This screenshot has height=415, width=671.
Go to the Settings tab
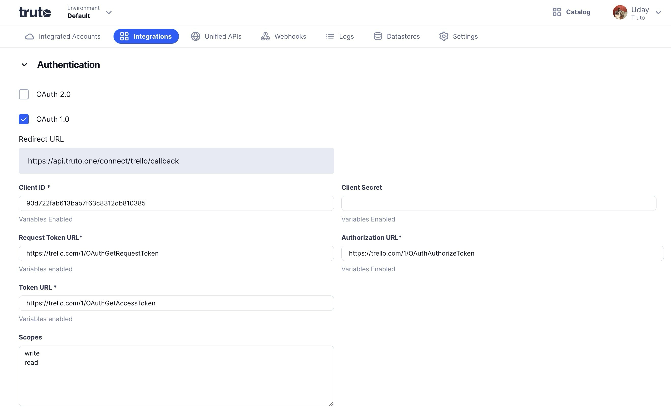(458, 36)
